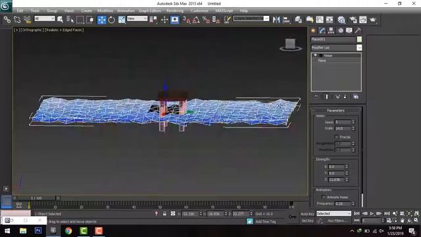Select Plane in the modifier stack
The image size is (421, 237).
[322, 61]
